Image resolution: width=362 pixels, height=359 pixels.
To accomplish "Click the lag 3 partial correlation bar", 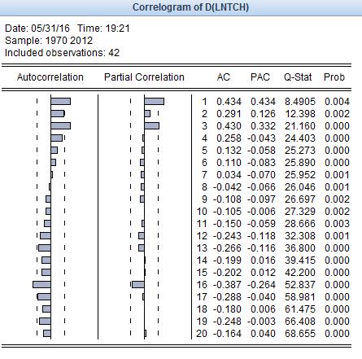I will pos(152,125).
